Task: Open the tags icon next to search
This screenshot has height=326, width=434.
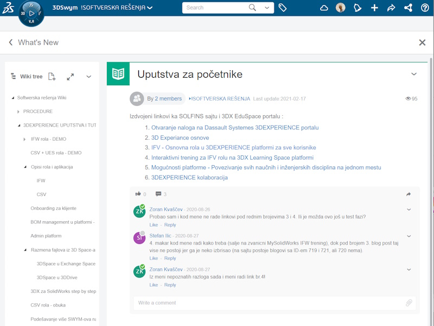Action: (283, 8)
